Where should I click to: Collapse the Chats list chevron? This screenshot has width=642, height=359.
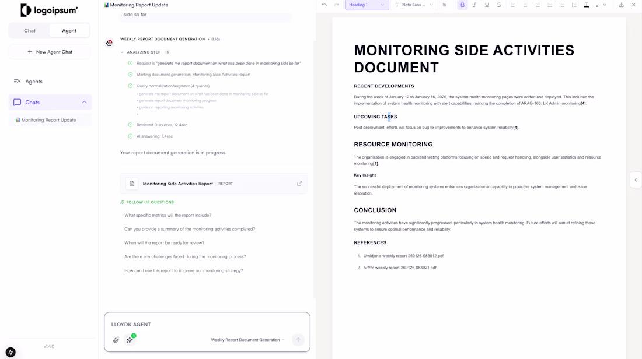coord(85,102)
